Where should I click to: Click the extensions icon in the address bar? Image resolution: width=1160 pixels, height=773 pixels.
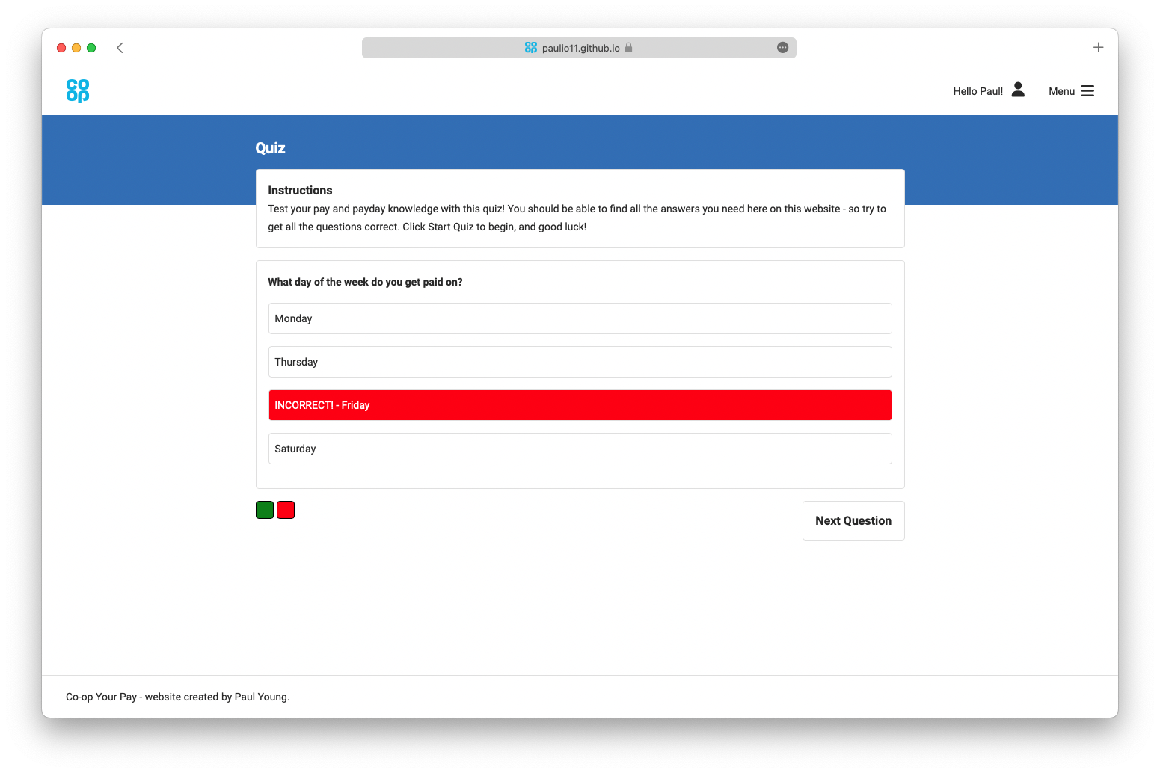pyautogui.click(x=530, y=47)
